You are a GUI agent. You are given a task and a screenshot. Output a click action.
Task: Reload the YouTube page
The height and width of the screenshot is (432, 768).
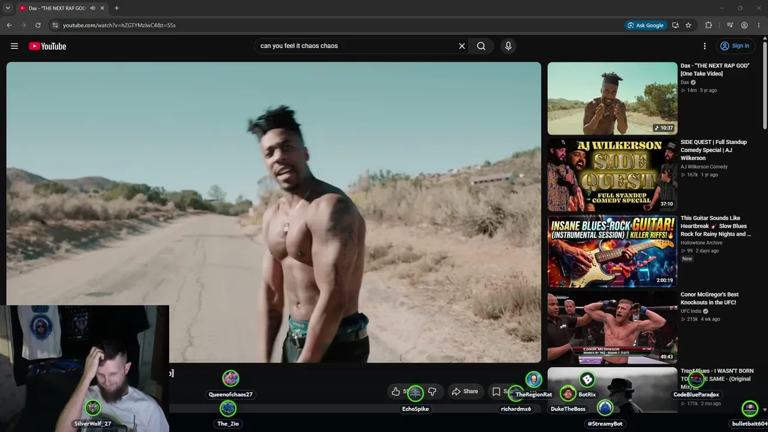38,25
